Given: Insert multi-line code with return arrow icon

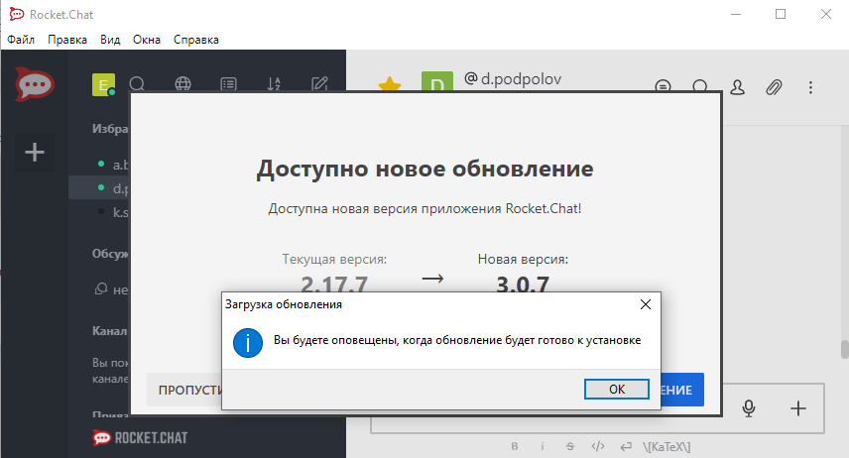Looking at the screenshot, I should click(626, 447).
